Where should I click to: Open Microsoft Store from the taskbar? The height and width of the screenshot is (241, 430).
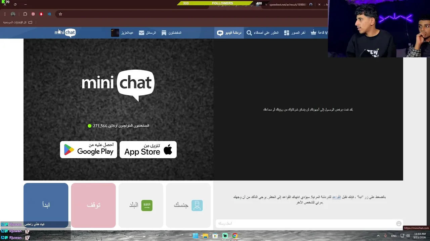(215, 236)
